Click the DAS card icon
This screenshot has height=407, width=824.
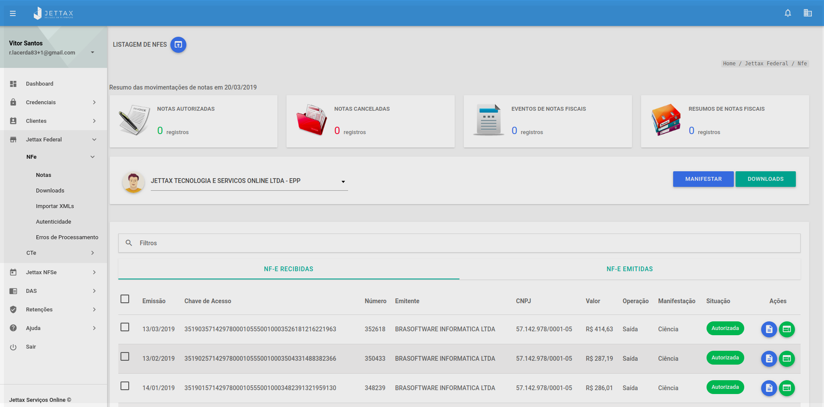coord(13,291)
